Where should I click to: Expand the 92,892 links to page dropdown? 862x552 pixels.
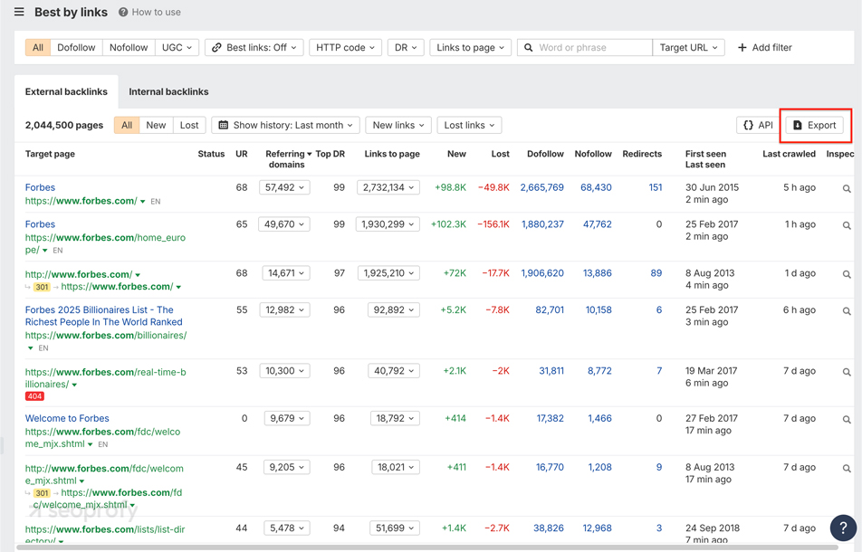pos(394,309)
